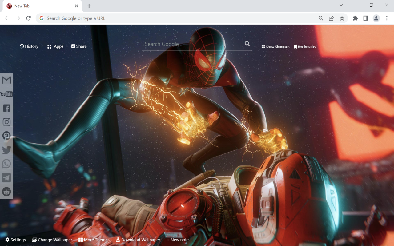This screenshot has height=246, width=394.
Task: Add a New note
Action: (178, 240)
